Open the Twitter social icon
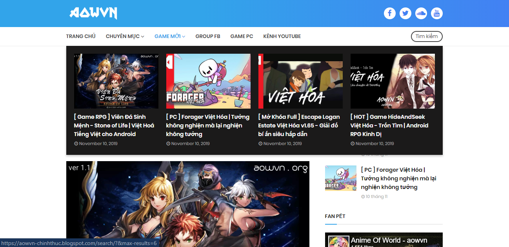Viewport: 509px width, 247px height. pos(405,13)
